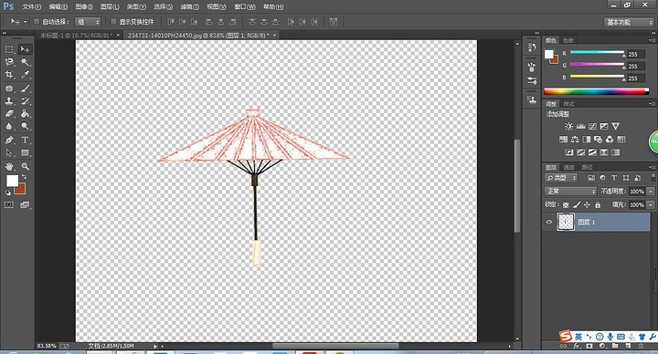Viewport: 658px width, 354px height.
Task: Select the Brush tool
Action: coord(26,88)
